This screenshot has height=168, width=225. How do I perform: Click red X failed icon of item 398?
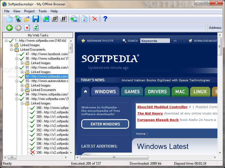coord(33,152)
